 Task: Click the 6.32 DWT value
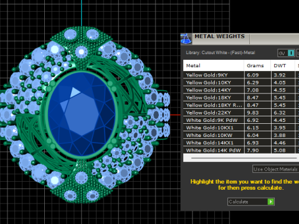pyautogui.click(x=280, y=113)
